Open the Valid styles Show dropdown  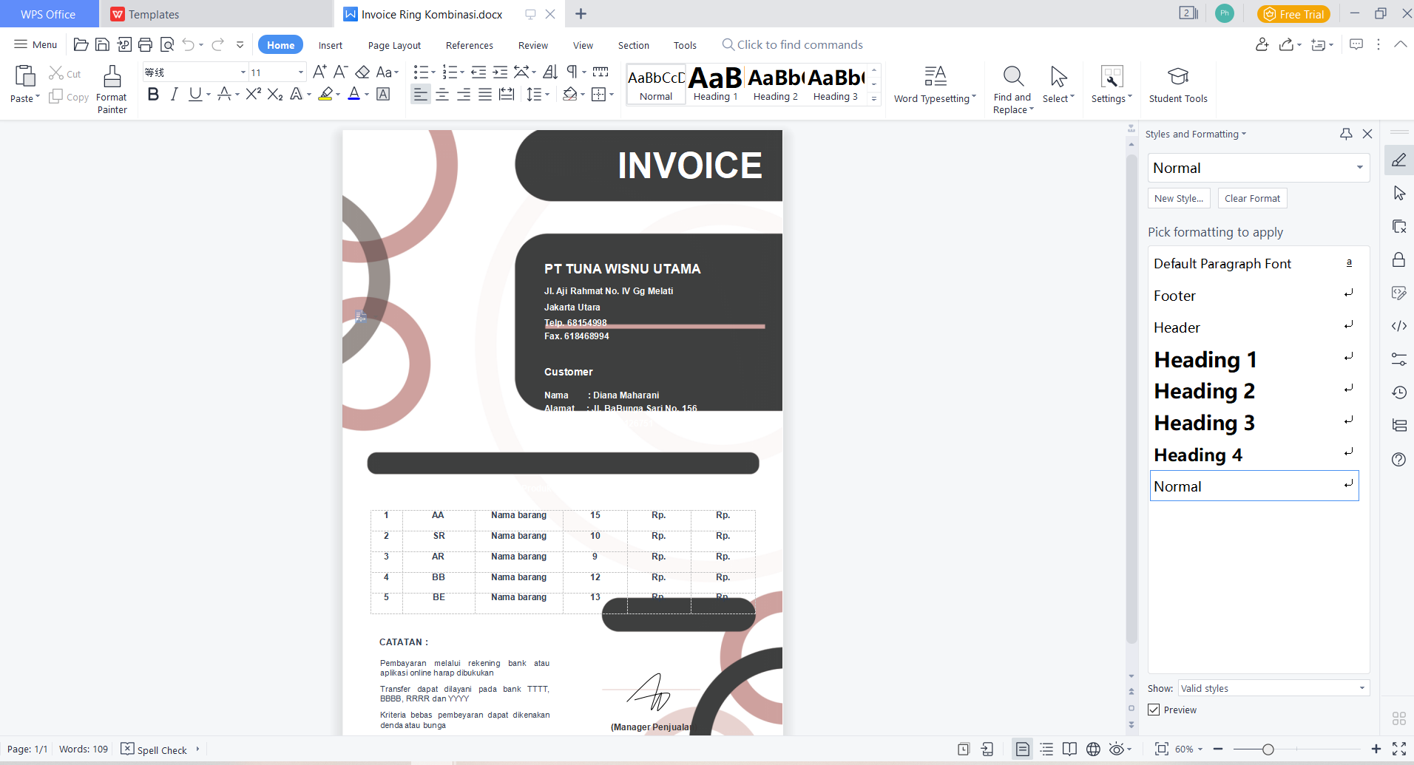click(x=1363, y=687)
